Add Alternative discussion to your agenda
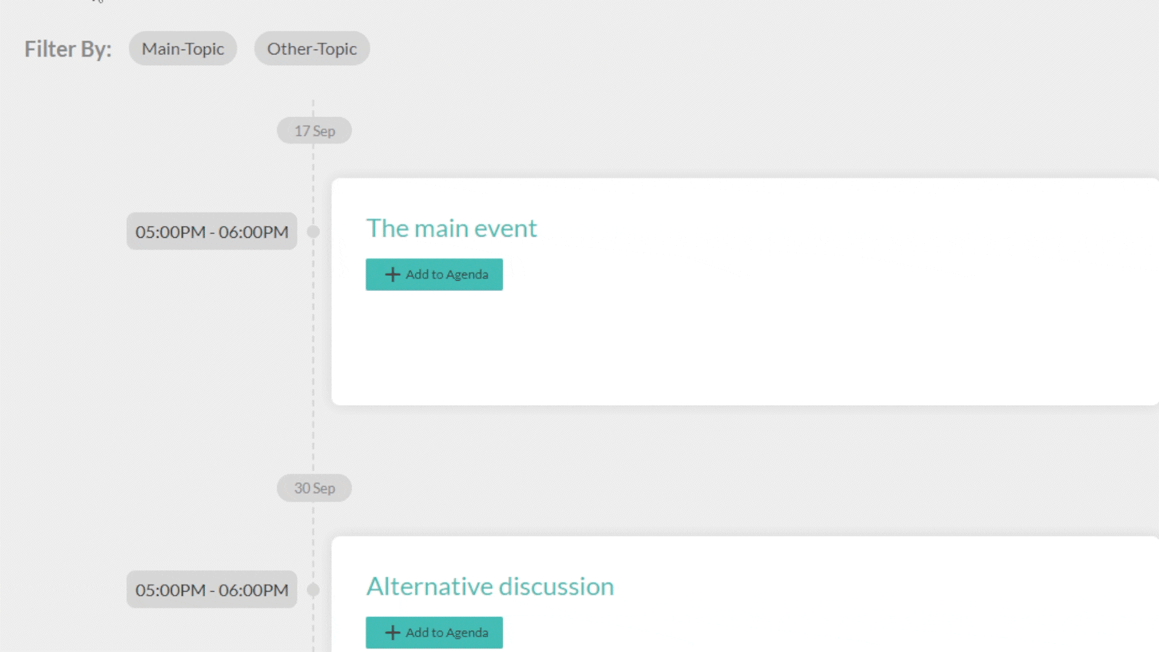Screen dimensions: 1159x652 [x=434, y=633]
